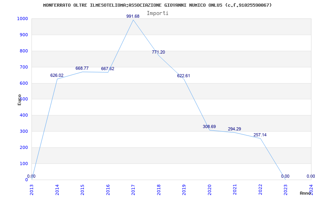Click the 2017 x-axis tick label
This screenshot has height=197, width=315.
tap(133, 190)
